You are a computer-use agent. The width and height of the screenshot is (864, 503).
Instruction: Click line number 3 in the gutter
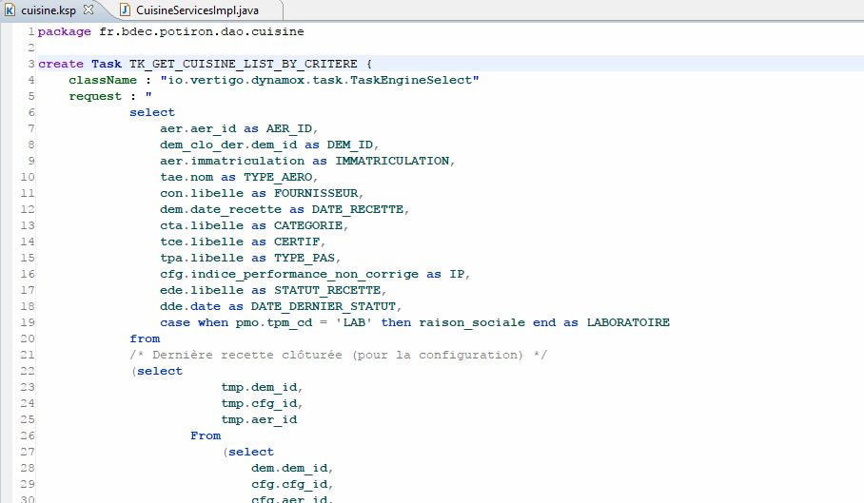pyautogui.click(x=31, y=64)
